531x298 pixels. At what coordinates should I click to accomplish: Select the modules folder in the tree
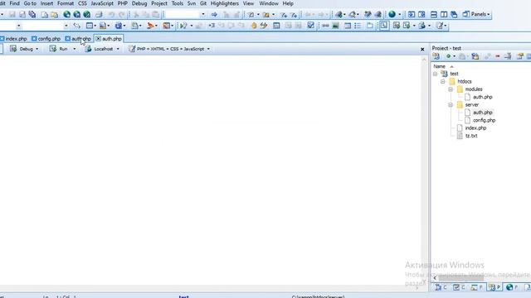tap(474, 89)
